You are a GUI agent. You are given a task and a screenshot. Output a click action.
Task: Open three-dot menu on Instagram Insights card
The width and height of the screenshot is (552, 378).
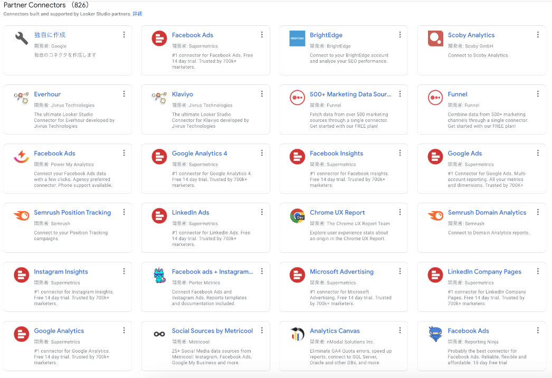pyautogui.click(x=124, y=271)
